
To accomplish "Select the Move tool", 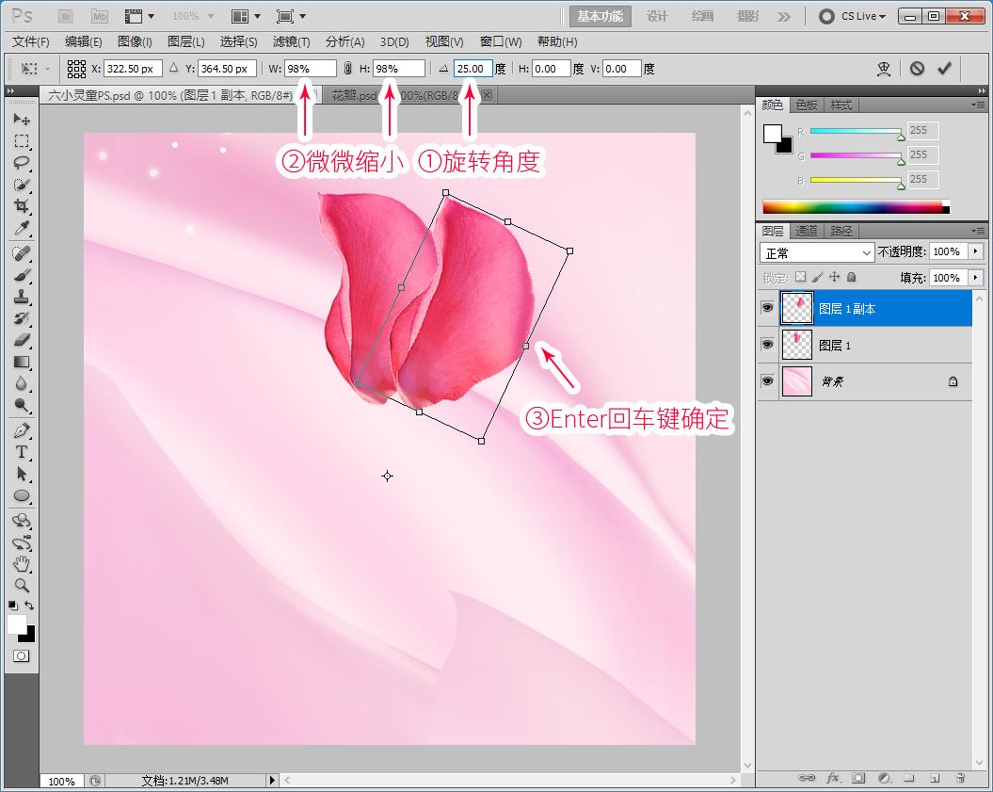I will [x=22, y=119].
